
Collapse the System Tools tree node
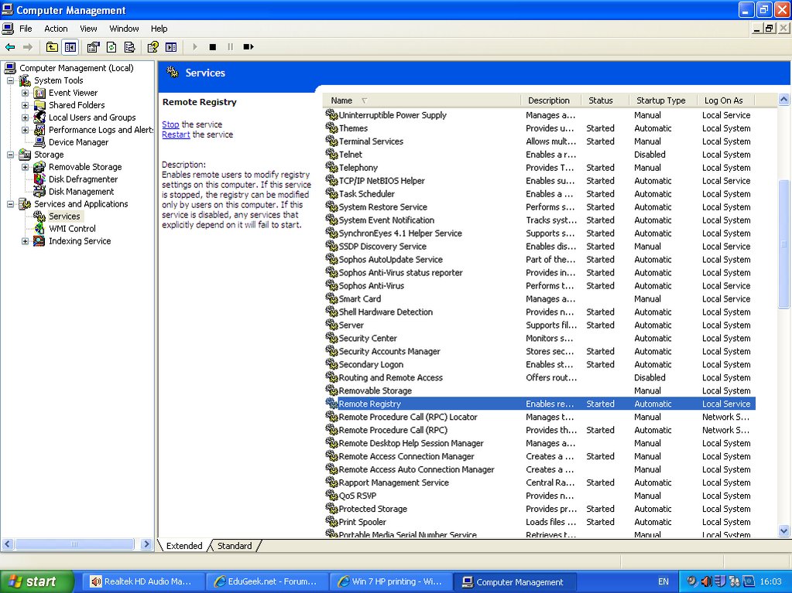pyautogui.click(x=11, y=80)
